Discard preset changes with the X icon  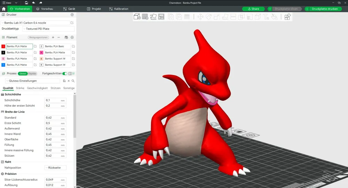point(69,81)
